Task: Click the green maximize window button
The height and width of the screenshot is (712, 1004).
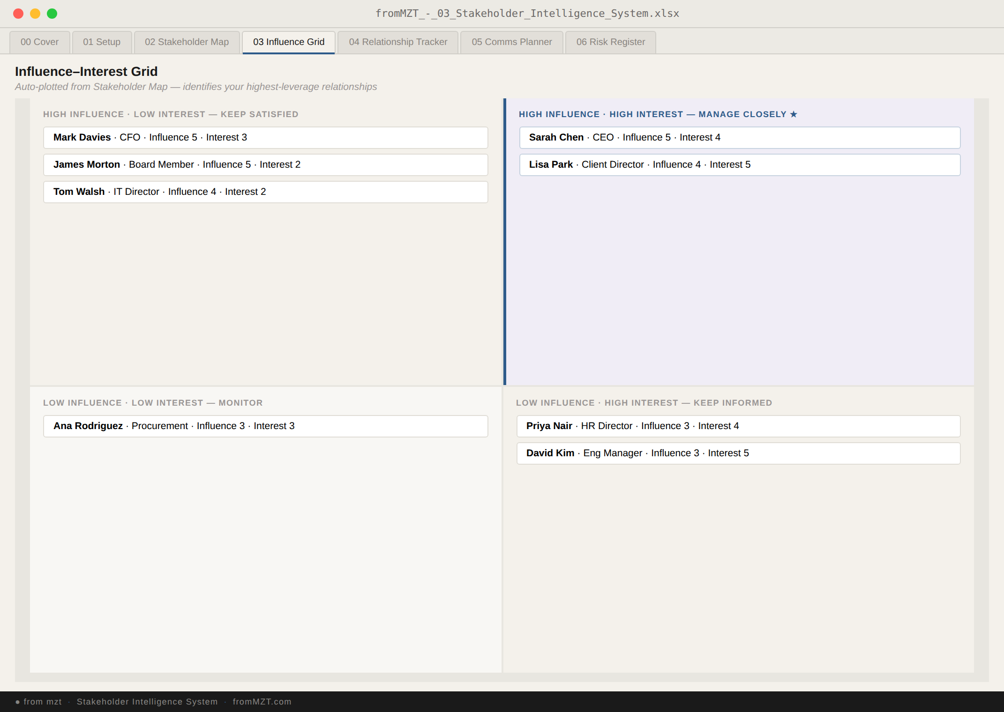Action: tap(52, 14)
